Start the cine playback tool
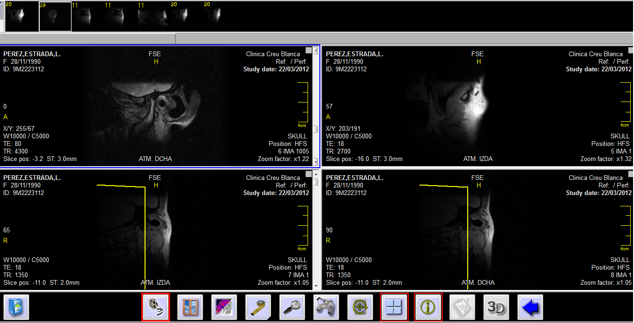634x323 pixels. pos(155,306)
